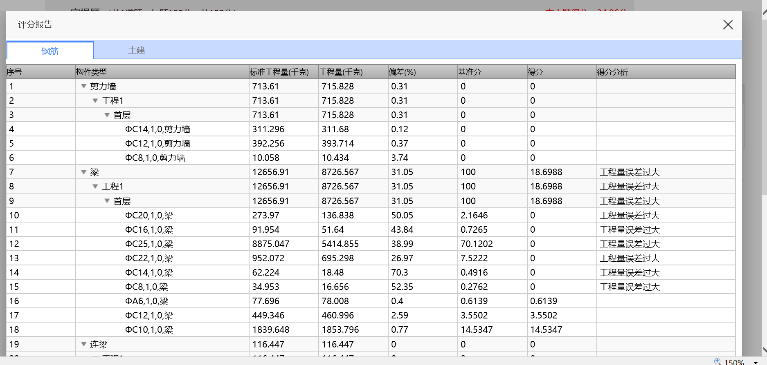Viewport: 767px width, 365px height.
Task: Select the ΦC12,1,0,剪力墙 row
Action: tap(371, 143)
